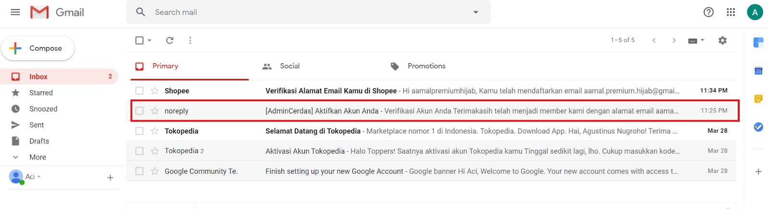
Task: Click the 11:25 PM timestamp
Action: tap(714, 111)
